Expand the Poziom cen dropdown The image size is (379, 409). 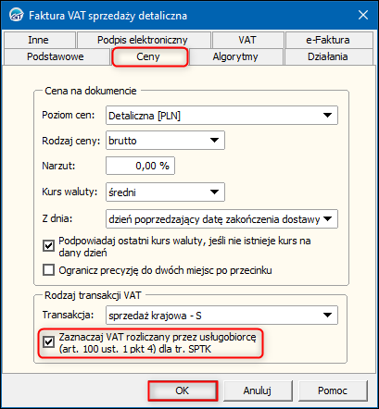[x=221, y=116]
